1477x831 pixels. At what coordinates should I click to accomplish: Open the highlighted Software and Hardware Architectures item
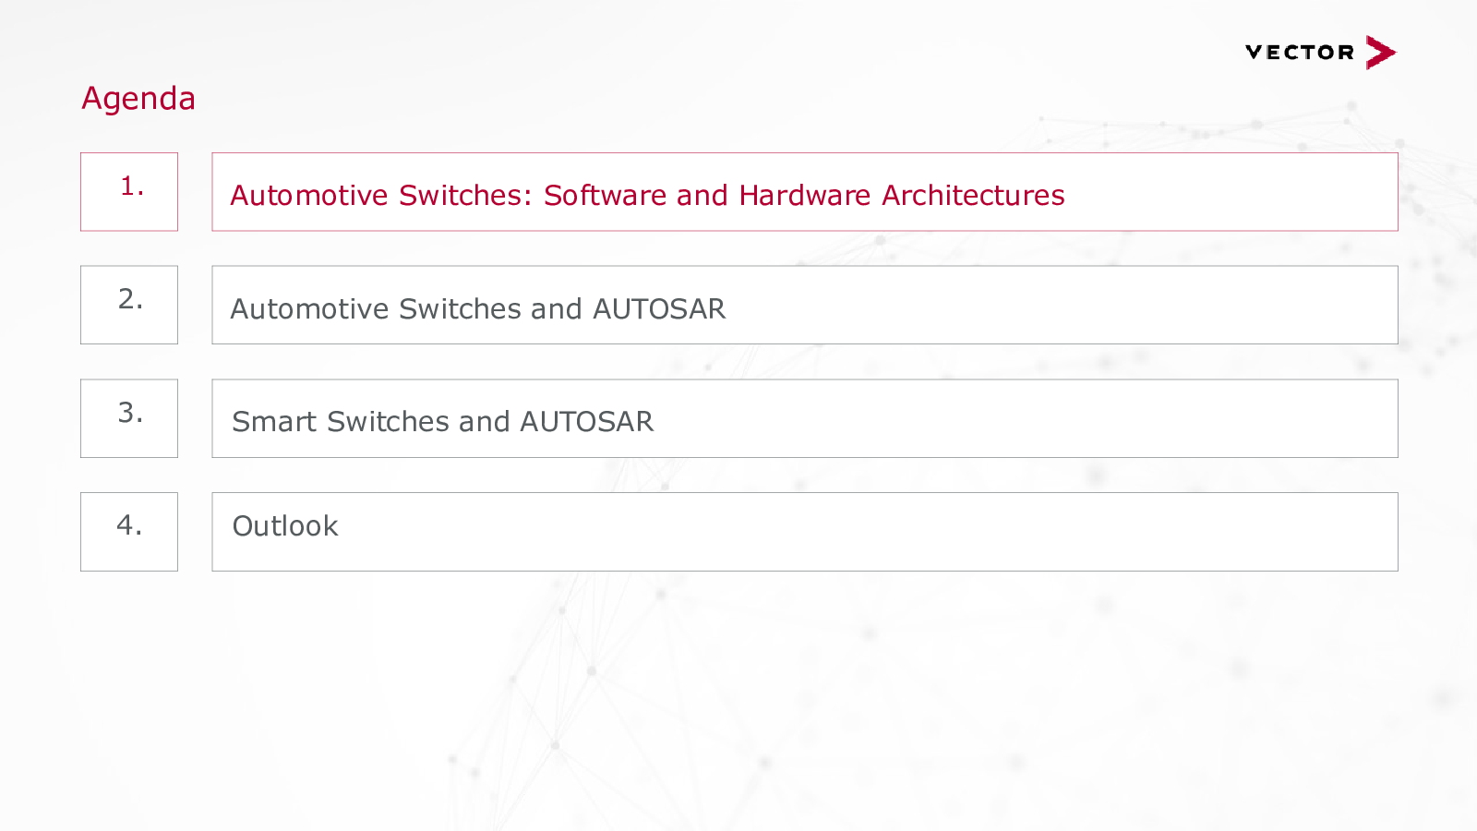coord(804,192)
